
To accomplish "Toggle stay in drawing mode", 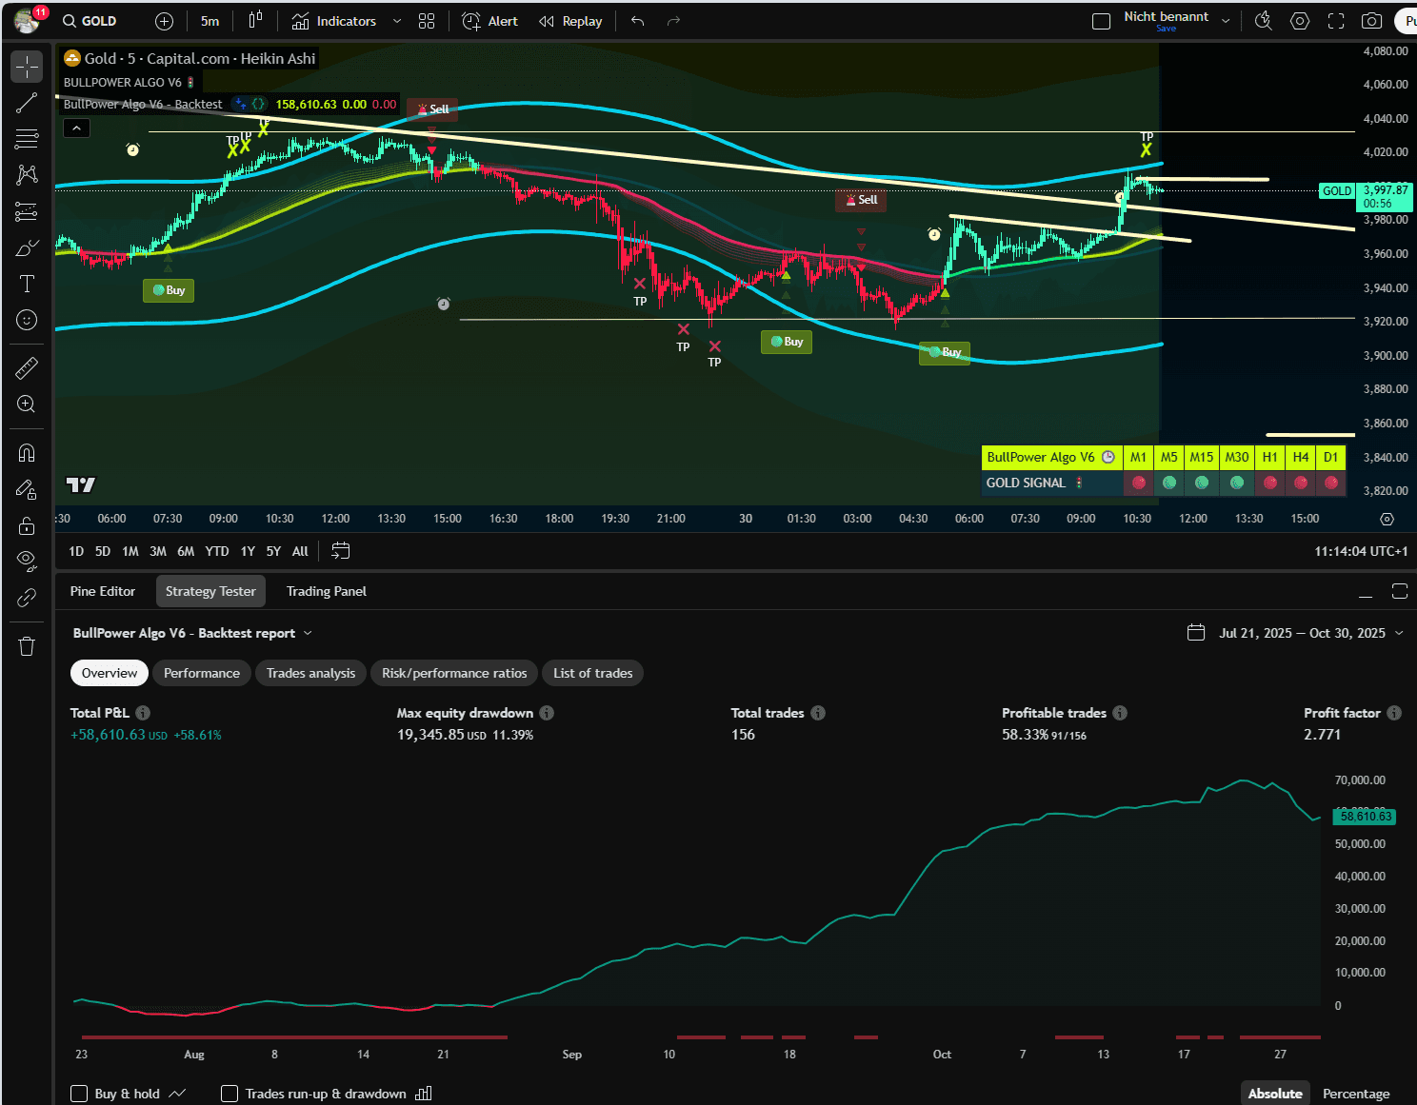I will tap(27, 489).
